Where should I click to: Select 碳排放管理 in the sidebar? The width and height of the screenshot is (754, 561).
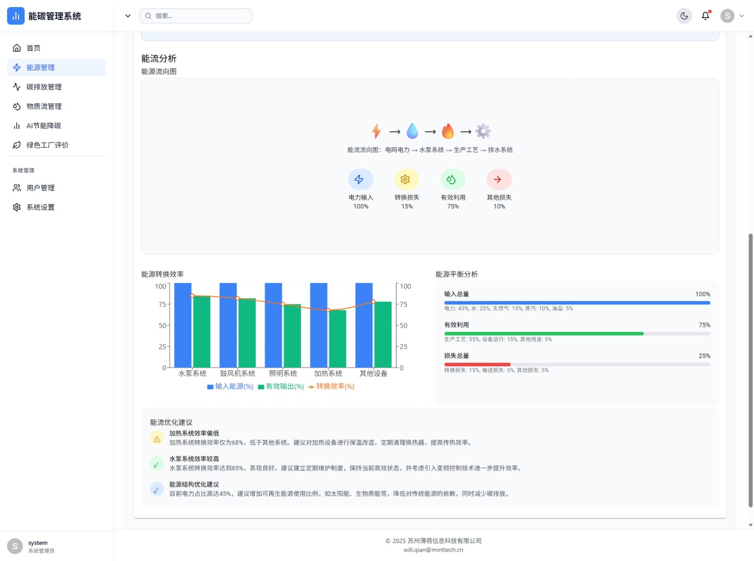[x=44, y=87]
